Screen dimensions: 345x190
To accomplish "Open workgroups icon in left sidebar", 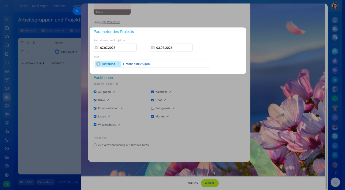I will pos(7,97).
